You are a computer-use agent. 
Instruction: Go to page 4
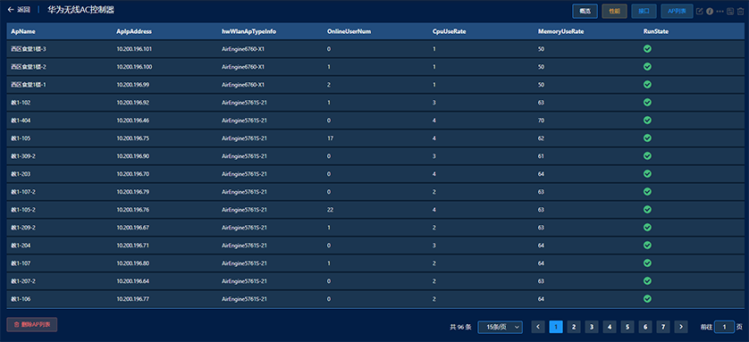(x=610, y=327)
